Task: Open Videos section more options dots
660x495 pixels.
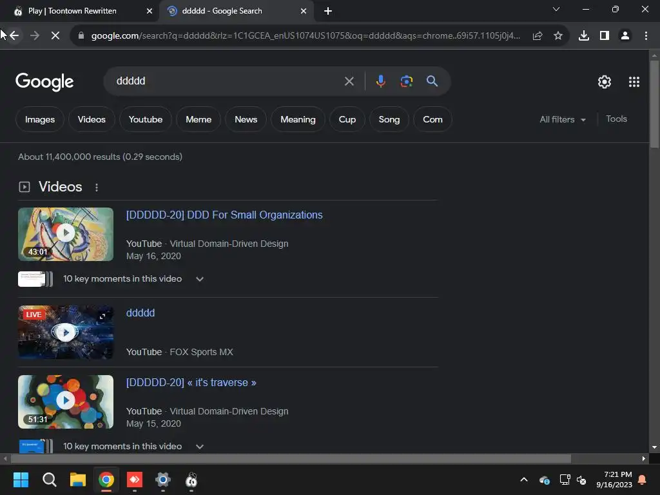Action: pyautogui.click(x=97, y=188)
